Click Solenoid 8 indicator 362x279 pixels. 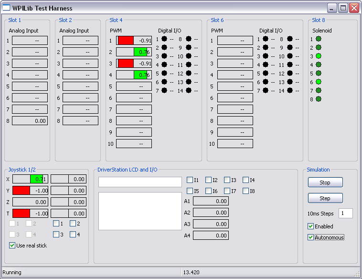pos(319,99)
